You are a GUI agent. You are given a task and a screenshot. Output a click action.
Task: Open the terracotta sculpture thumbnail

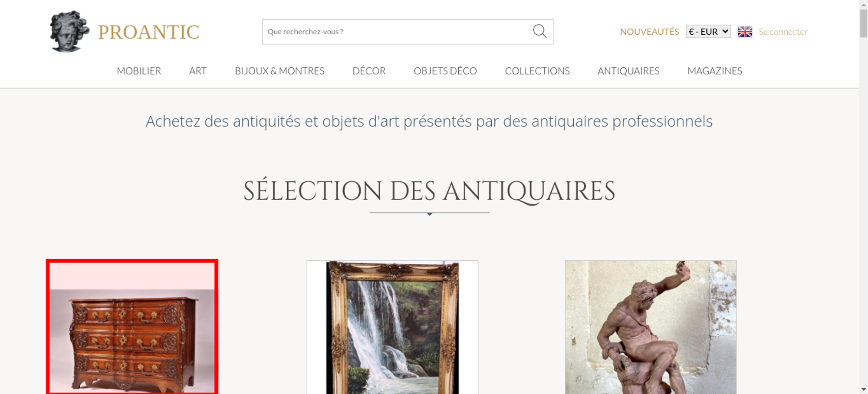(651, 327)
